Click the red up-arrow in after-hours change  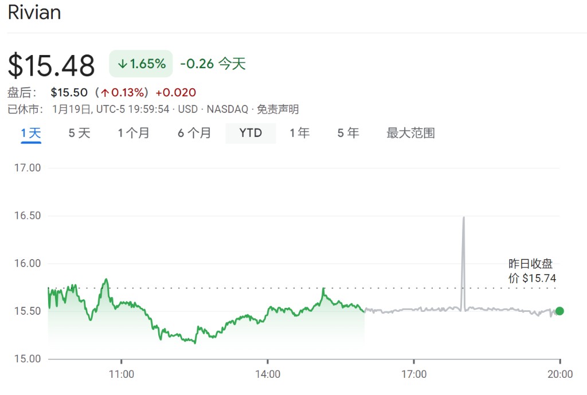point(105,93)
